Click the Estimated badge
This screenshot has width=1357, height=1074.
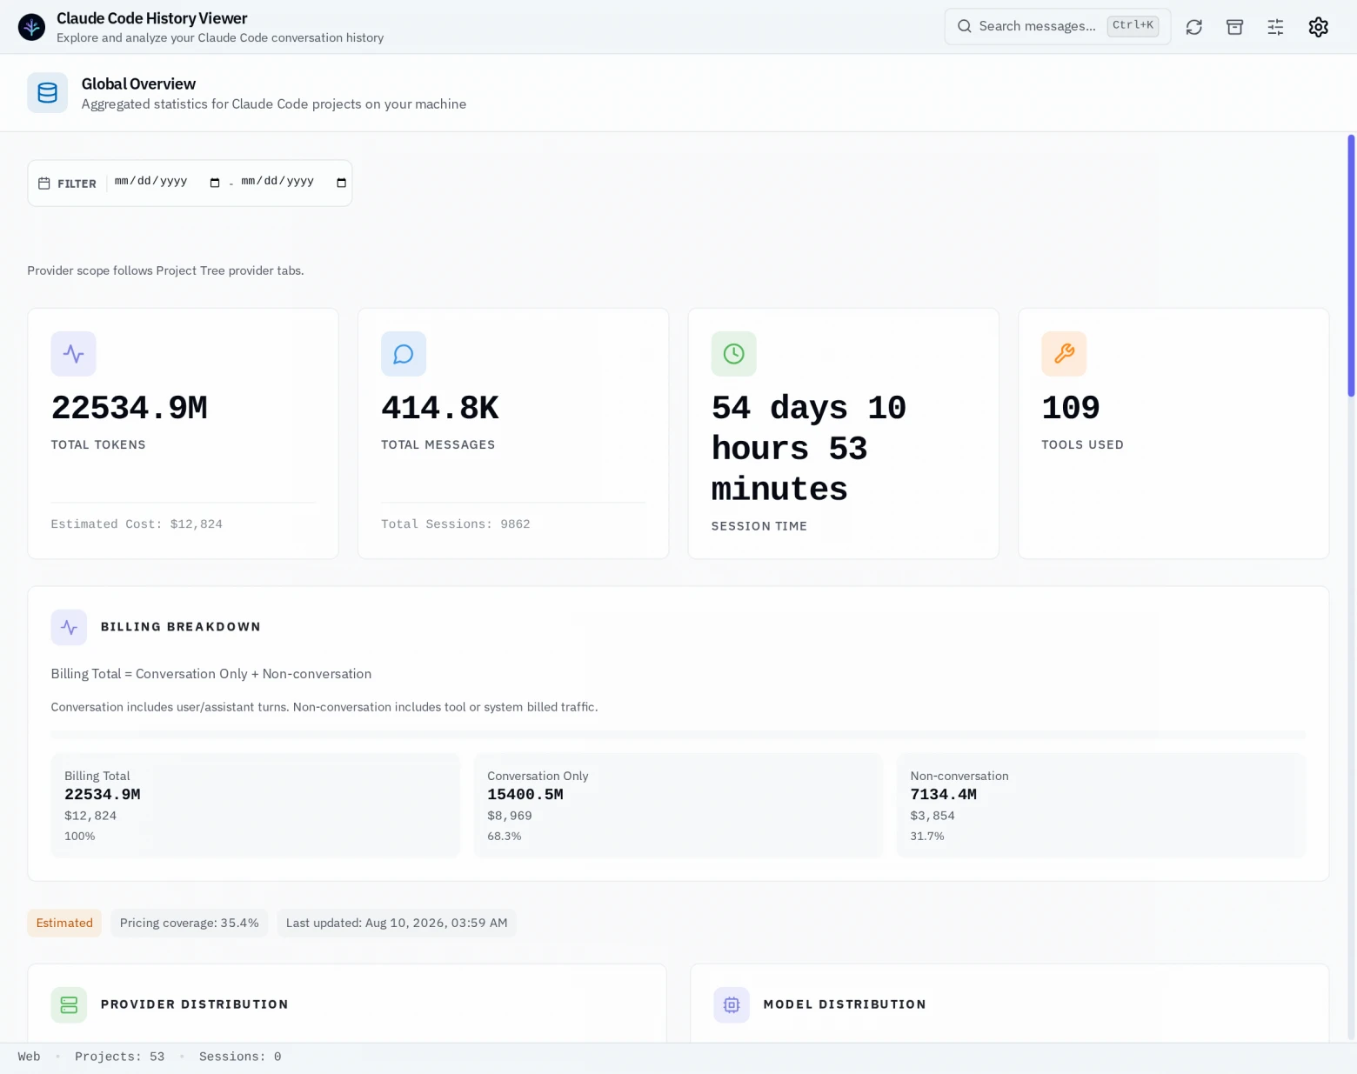[x=64, y=923]
